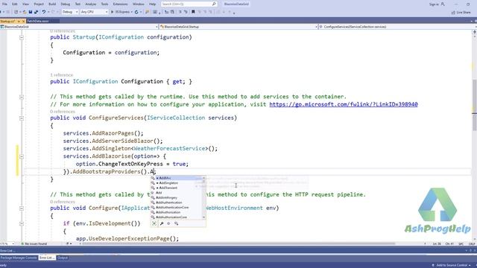
Task: Switch to Output tab
Action: tap(63, 258)
